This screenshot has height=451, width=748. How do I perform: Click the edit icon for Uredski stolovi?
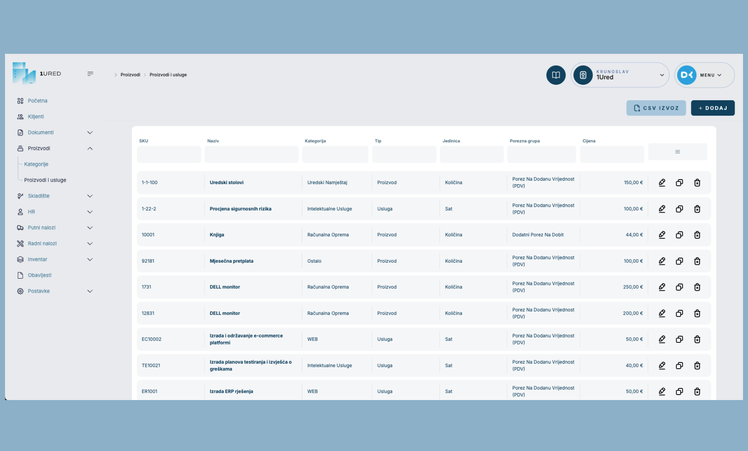click(662, 182)
